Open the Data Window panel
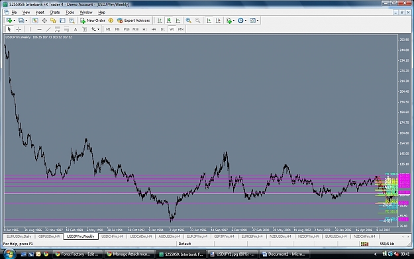Screen dimensions: 414x259 click(x=44, y=21)
